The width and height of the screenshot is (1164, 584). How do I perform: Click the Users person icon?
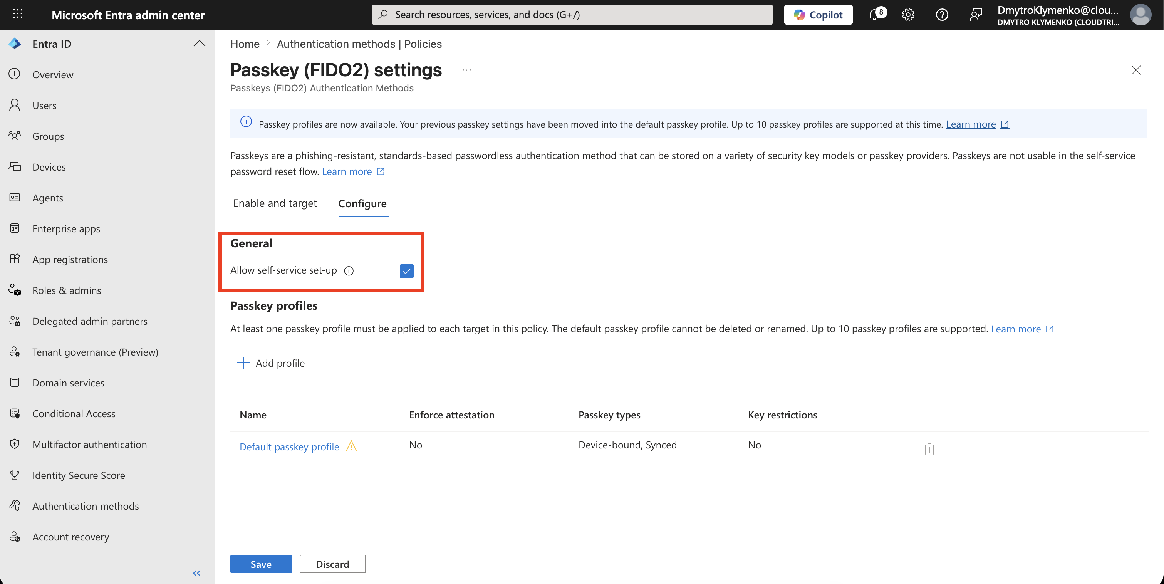(15, 105)
